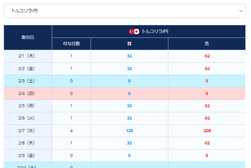Click the sell value -52 for 2/6（火）
The image size is (251, 168).
point(207,118)
